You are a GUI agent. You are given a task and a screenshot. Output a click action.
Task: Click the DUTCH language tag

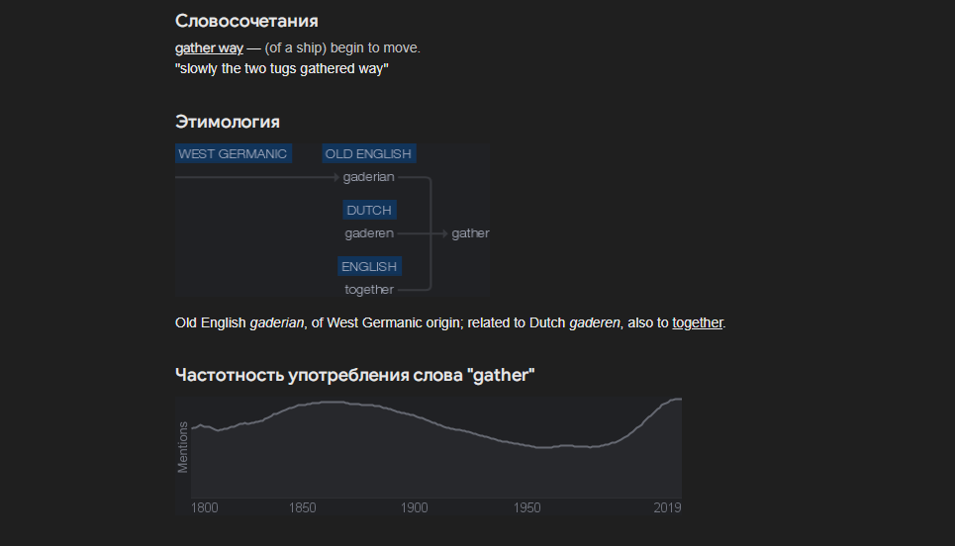click(369, 210)
